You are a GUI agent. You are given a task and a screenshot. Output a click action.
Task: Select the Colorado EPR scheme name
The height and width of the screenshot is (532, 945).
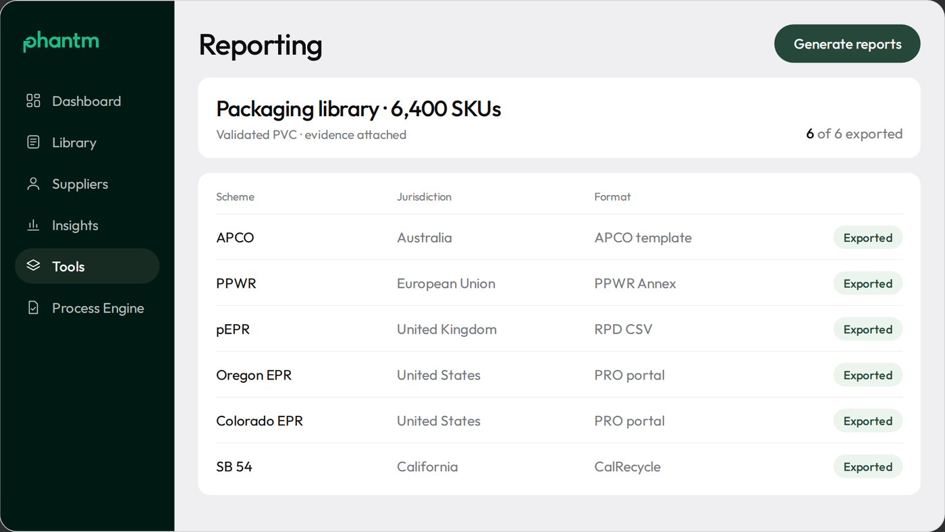[x=259, y=421]
